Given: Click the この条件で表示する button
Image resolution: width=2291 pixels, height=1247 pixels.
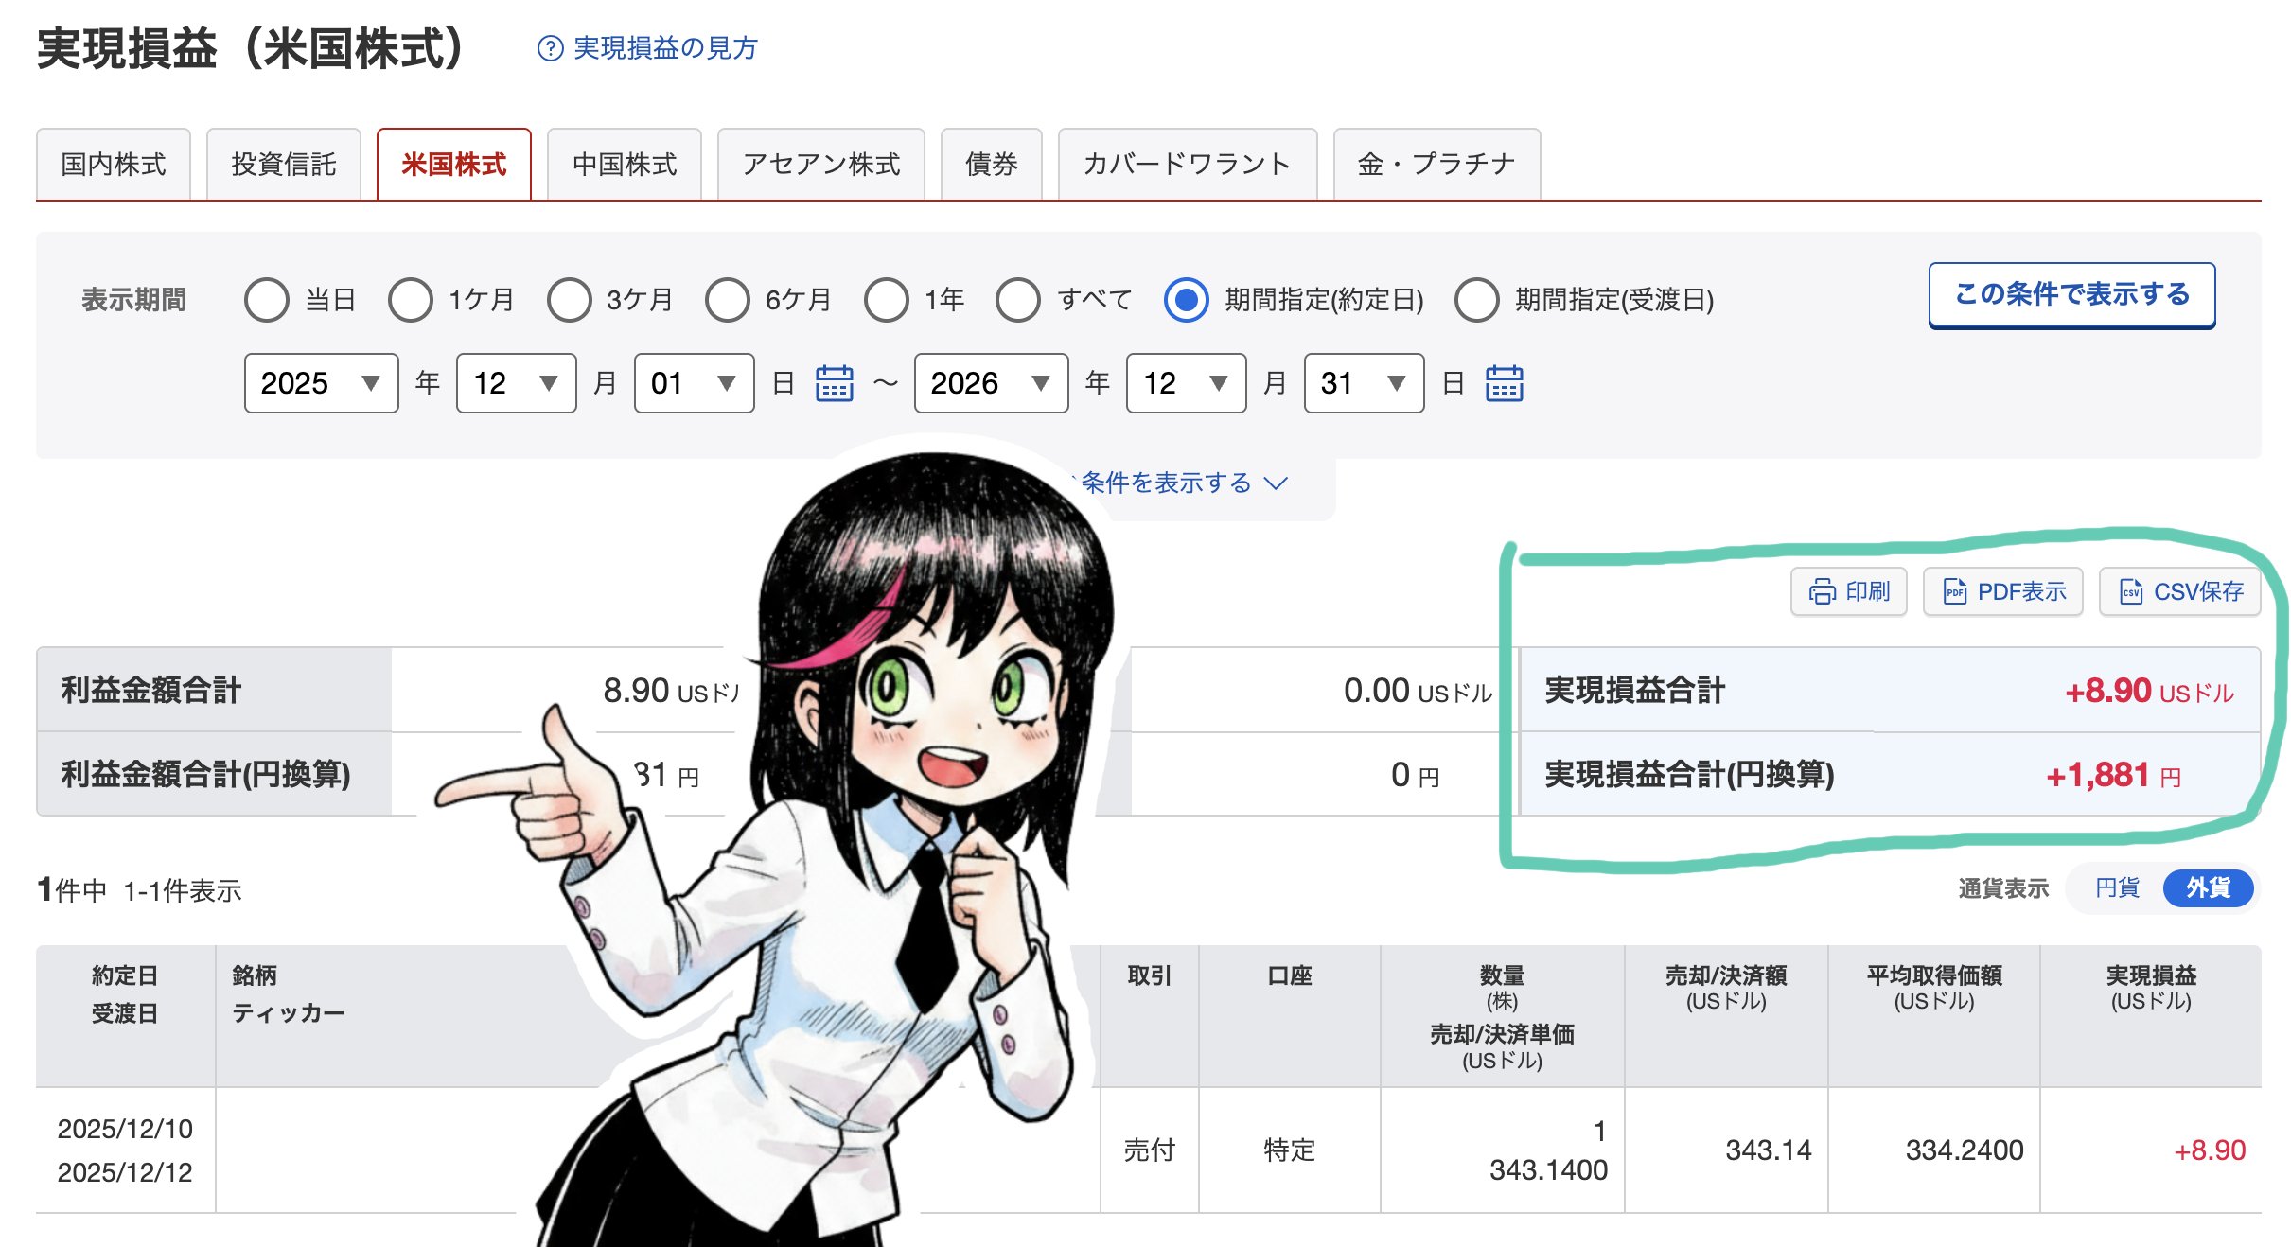Looking at the screenshot, I should point(2071,295).
